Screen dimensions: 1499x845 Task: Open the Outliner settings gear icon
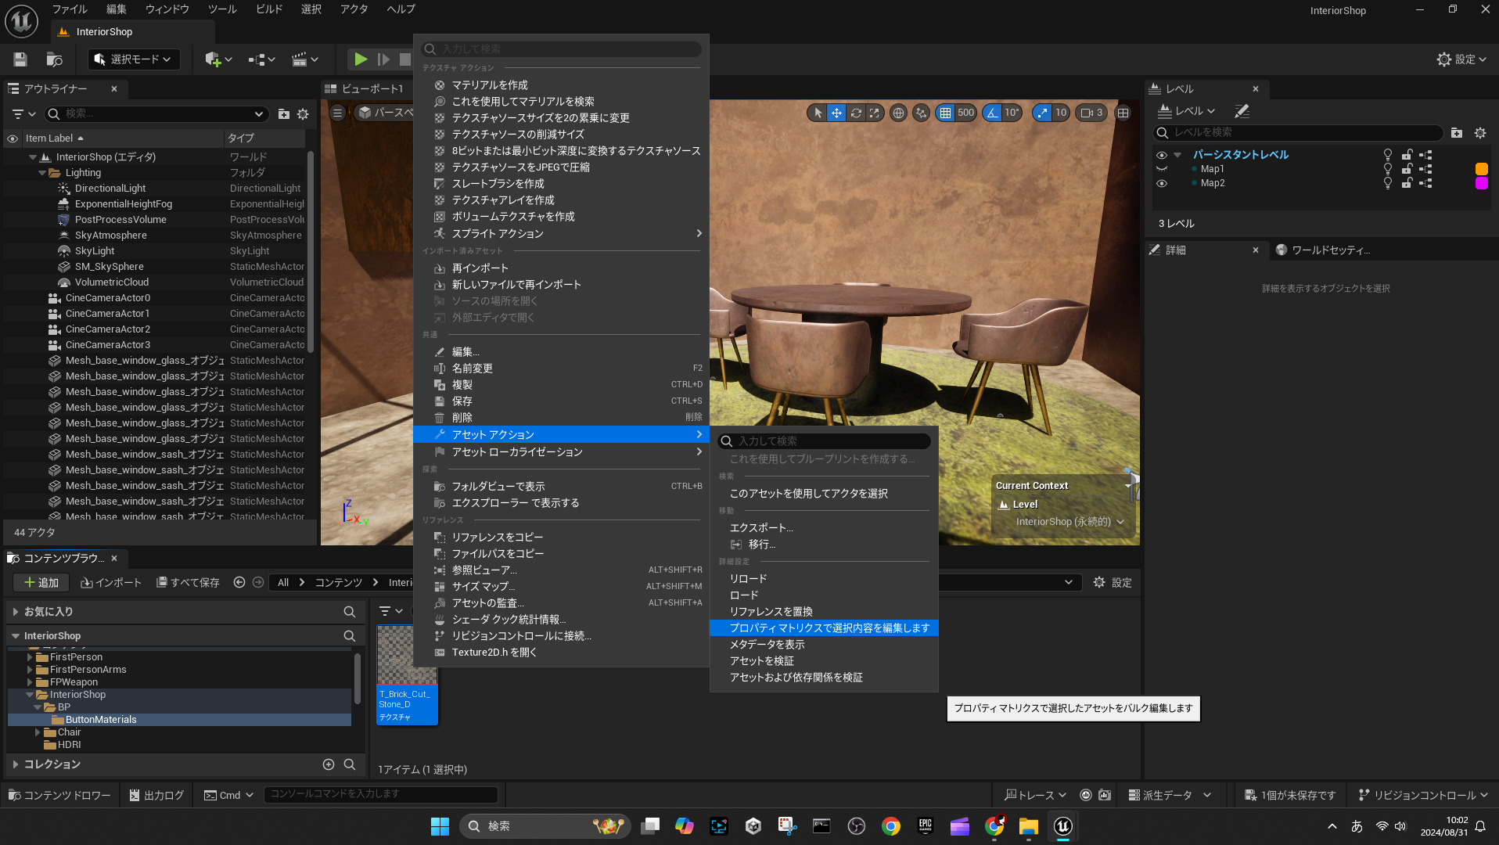[x=303, y=114]
